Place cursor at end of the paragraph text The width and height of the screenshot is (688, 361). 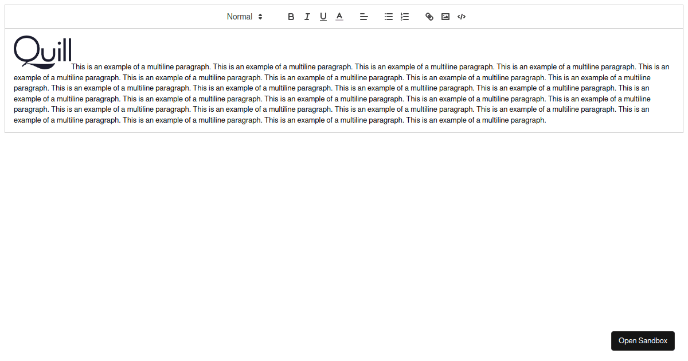pyautogui.click(x=546, y=120)
